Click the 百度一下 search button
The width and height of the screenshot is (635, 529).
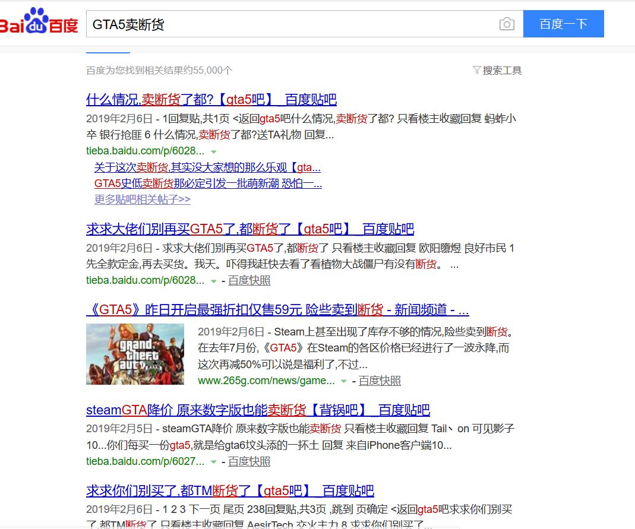click(x=563, y=24)
